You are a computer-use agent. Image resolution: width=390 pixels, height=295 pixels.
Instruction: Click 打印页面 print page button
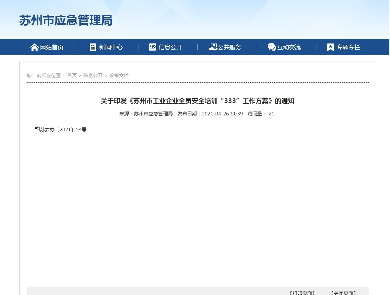[302, 292]
